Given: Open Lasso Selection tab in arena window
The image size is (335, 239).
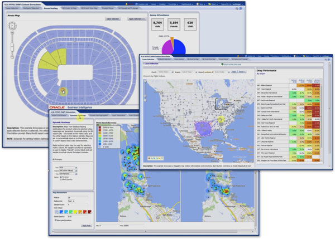Looking at the screenshot, I should tap(12, 8).
